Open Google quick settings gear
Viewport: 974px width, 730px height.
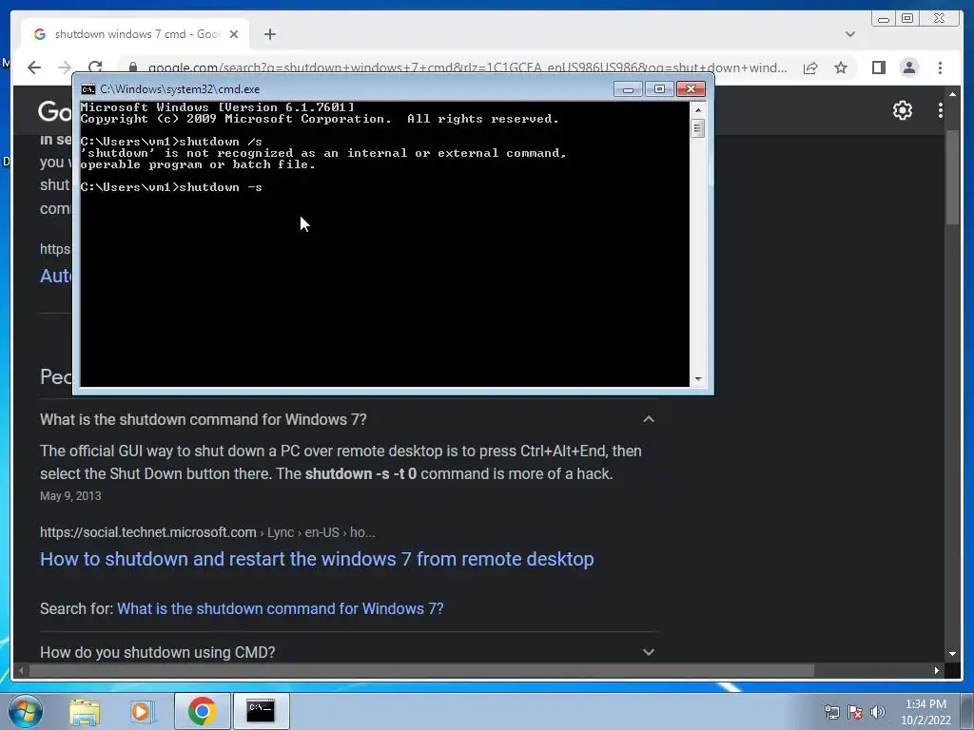903,110
